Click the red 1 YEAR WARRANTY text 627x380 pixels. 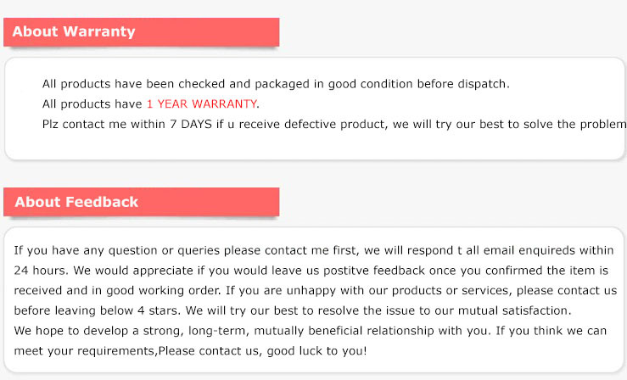(x=202, y=103)
